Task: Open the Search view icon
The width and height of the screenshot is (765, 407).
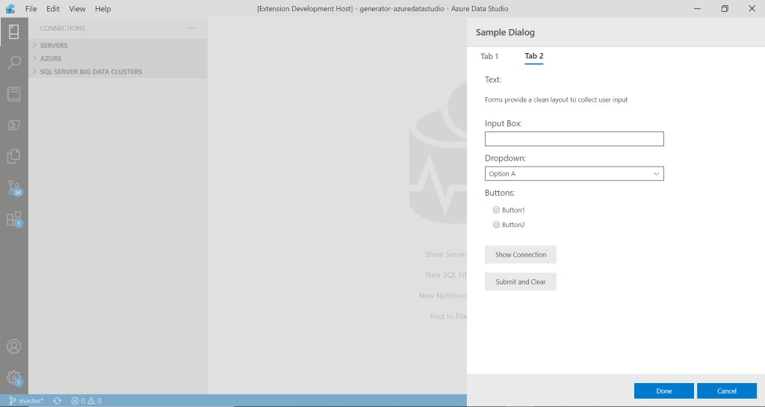Action: pos(13,63)
